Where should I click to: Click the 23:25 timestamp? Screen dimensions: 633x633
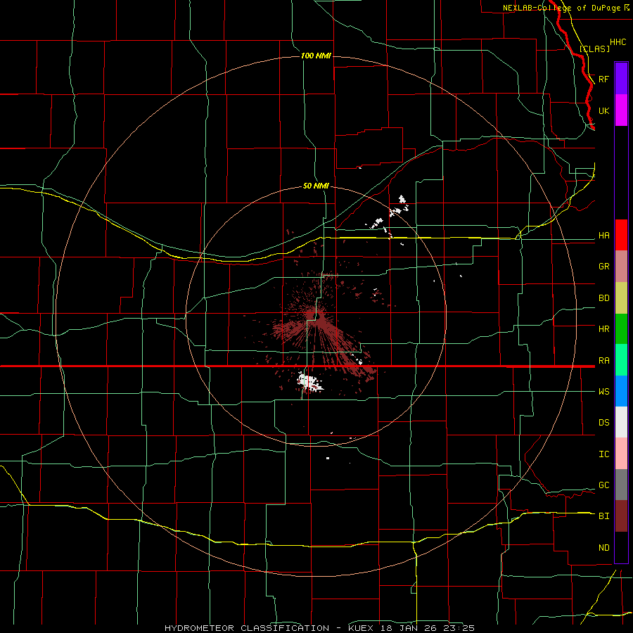(x=458, y=628)
